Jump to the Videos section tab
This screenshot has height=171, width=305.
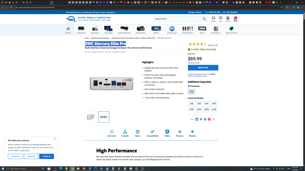point(167,133)
